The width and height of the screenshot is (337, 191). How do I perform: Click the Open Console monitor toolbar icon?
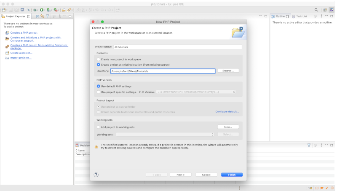pos(22,10)
